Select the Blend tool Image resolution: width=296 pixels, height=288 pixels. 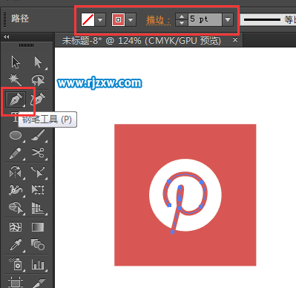click(38, 244)
